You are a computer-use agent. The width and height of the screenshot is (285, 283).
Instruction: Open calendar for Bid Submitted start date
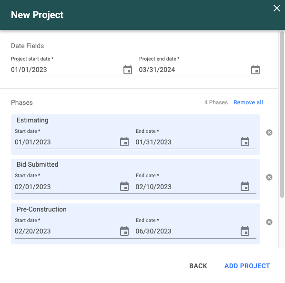[x=124, y=186]
